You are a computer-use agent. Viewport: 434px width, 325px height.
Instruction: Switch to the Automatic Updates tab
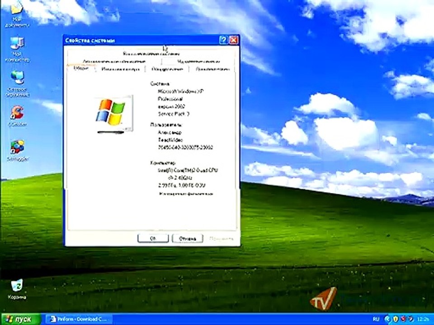(x=114, y=61)
